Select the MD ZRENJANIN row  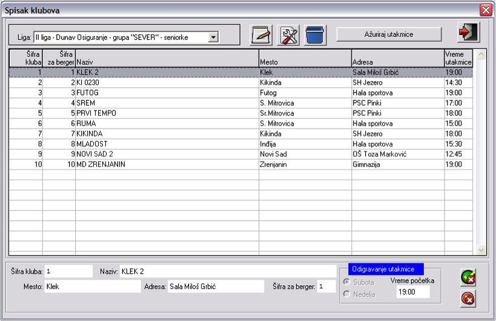[167, 164]
